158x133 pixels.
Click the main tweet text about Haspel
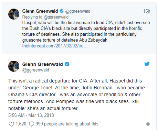coord(76,95)
